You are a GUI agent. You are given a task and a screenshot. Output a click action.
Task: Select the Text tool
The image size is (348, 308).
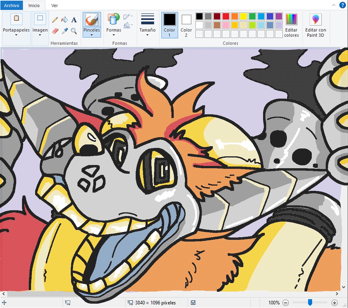point(74,20)
